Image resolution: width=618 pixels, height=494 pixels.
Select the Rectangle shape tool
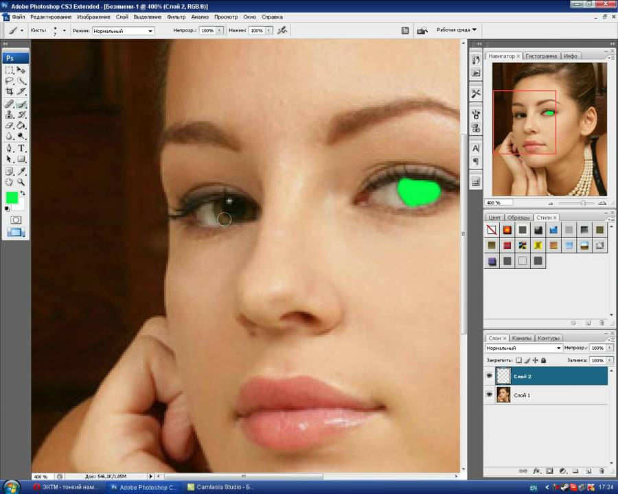point(21,159)
